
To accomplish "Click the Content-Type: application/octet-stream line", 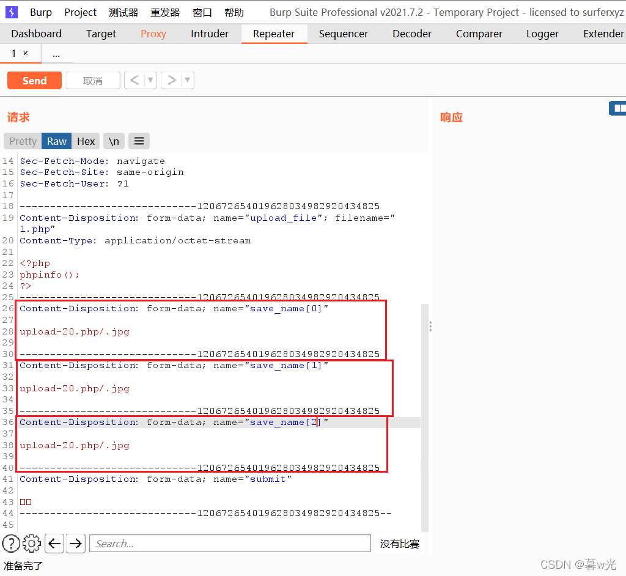I will (135, 241).
